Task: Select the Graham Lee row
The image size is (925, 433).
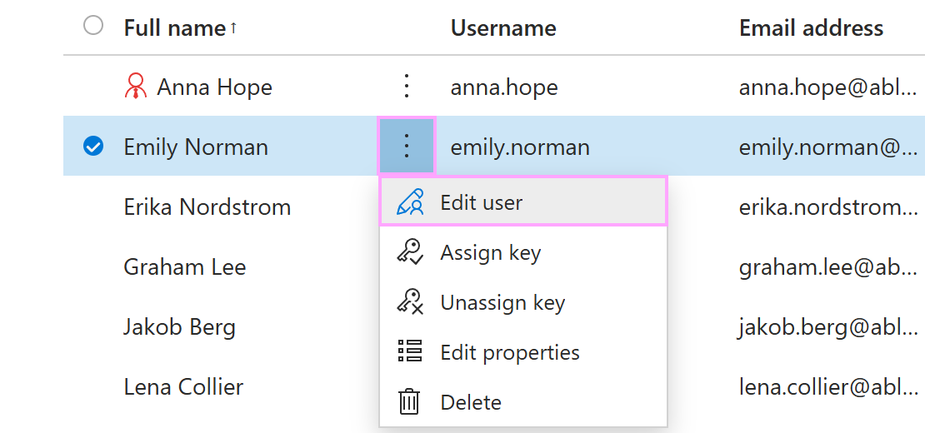Action: [185, 266]
